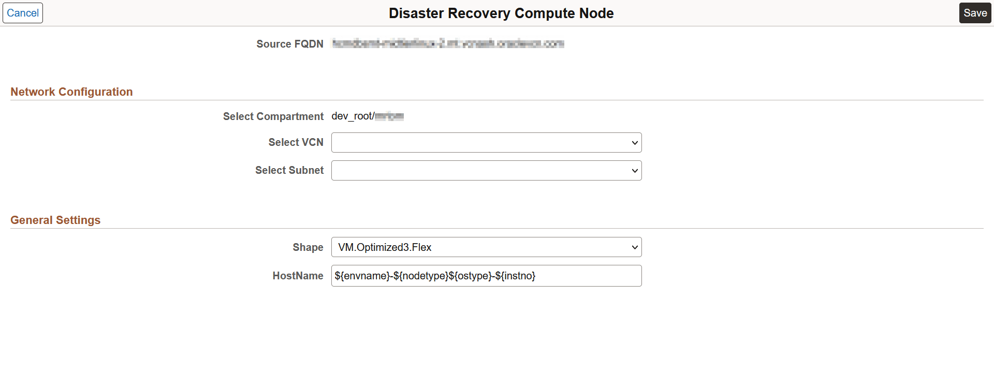Click Save to store the compute node
The width and height of the screenshot is (994, 389).
coord(975,12)
